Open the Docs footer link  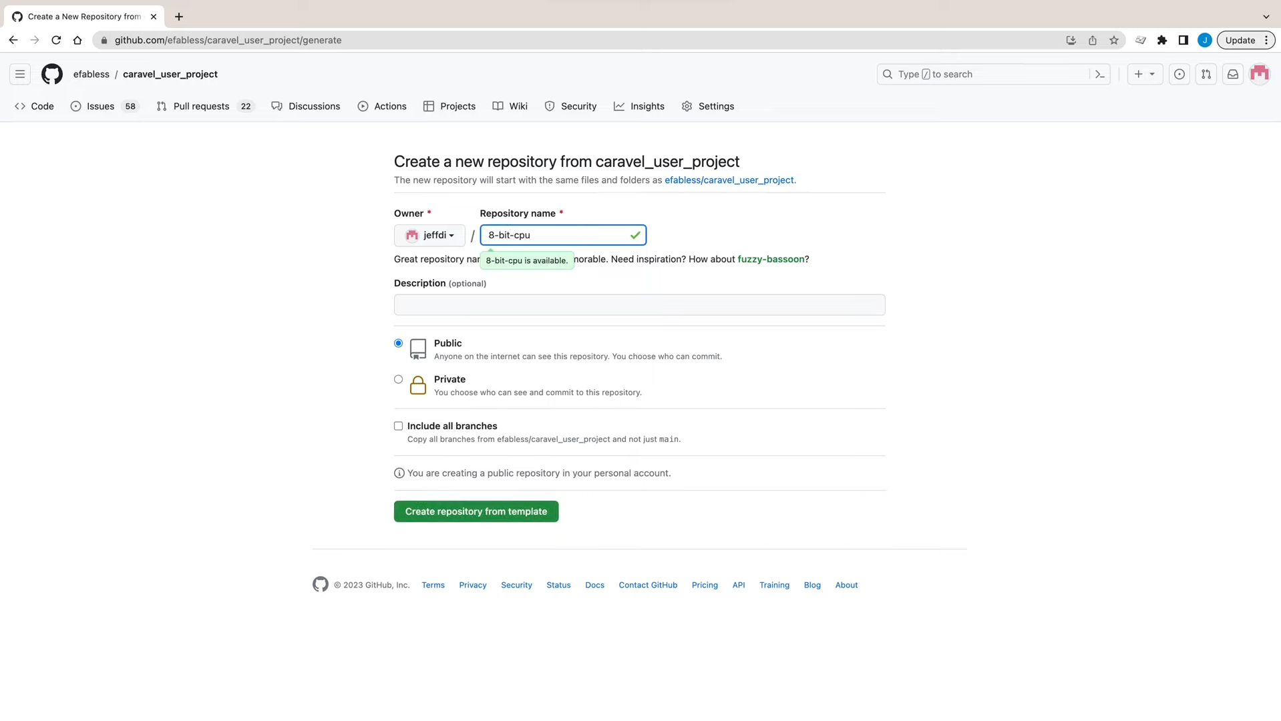click(594, 585)
